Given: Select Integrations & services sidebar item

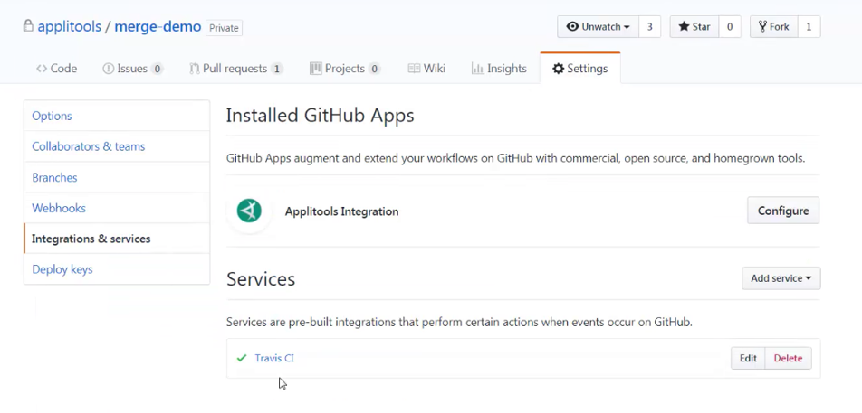Looking at the screenshot, I should pyautogui.click(x=117, y=239).
